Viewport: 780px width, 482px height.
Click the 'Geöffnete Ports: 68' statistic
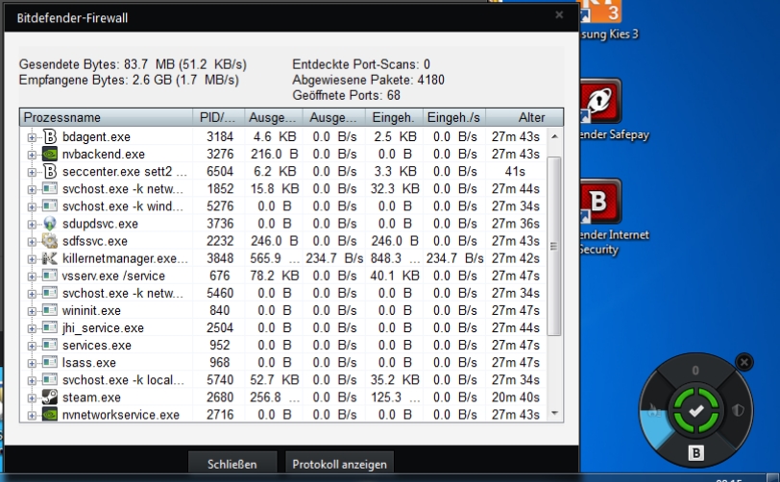pos(346,95)
